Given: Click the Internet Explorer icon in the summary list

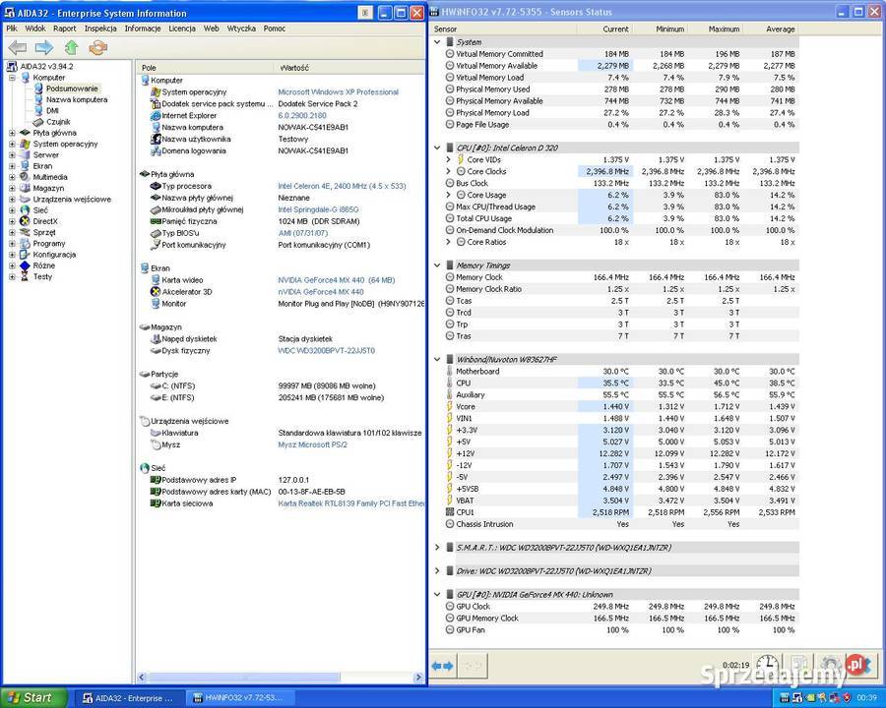Looking at the screenshot, I should click(x=157, y=113).
